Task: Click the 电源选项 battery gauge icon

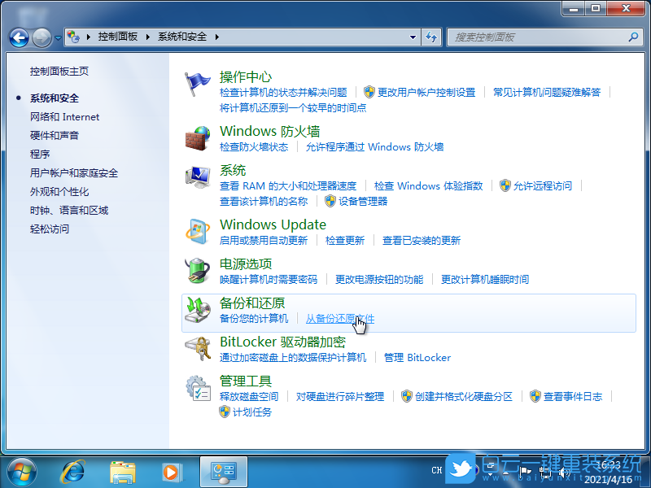Action: point(198,272)
